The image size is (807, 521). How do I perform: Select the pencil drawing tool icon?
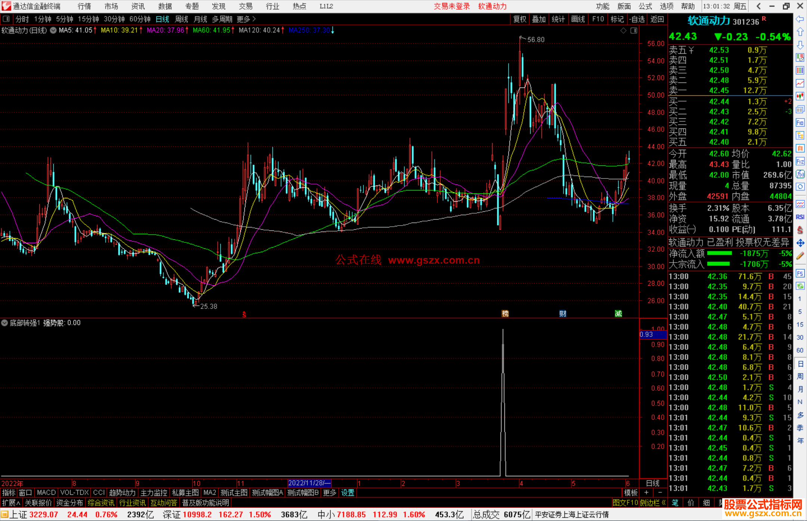pyautogui.click(x=800, y=256)
